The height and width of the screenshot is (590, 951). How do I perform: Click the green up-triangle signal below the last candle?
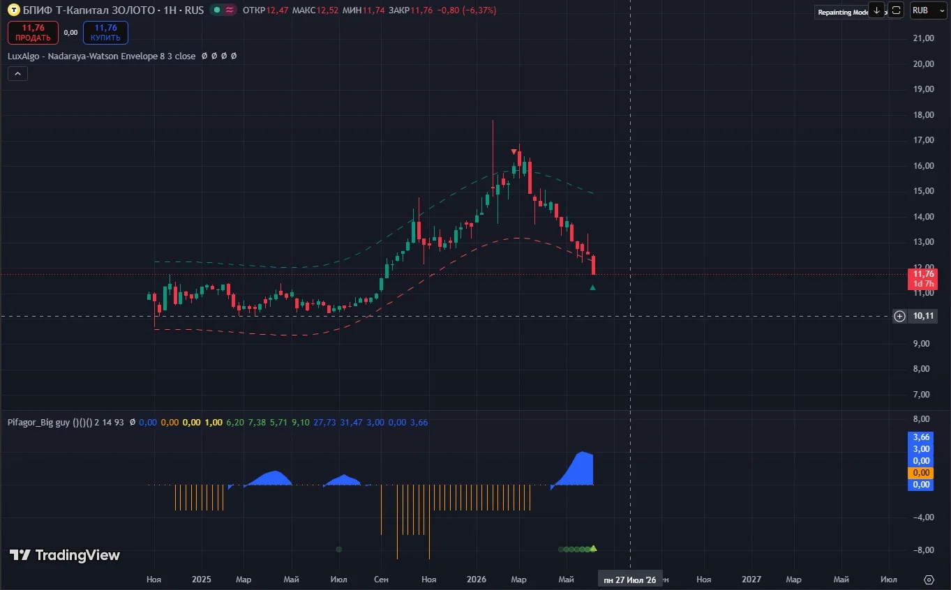click(x=593, y=287)
